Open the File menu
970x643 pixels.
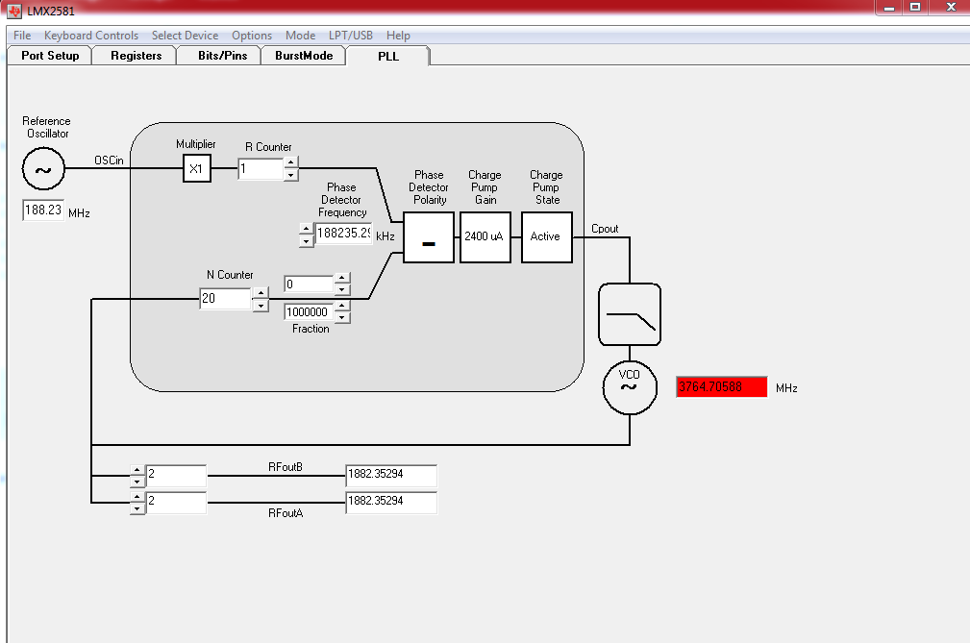[x=22, y=36]
